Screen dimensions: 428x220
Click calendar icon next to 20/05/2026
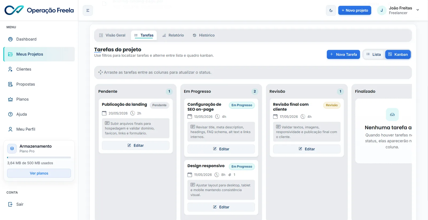104,113
